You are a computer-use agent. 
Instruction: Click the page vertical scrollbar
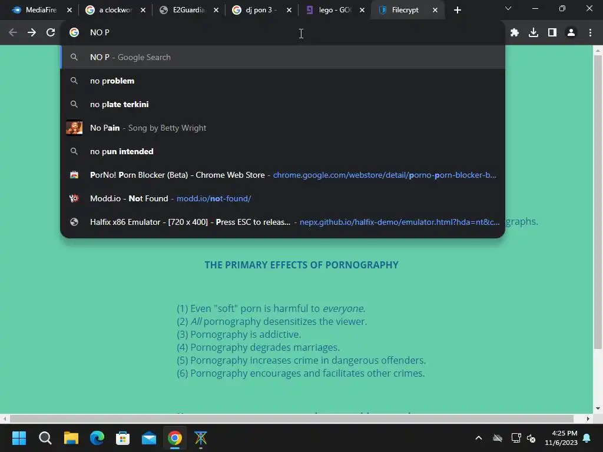[598, 202]
